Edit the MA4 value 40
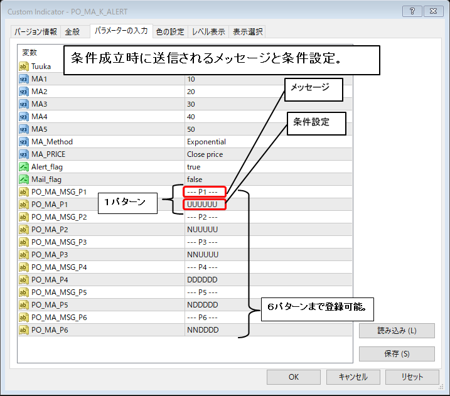Image resolution: width=450 pixels, height=396 pixels. (191, 117)
